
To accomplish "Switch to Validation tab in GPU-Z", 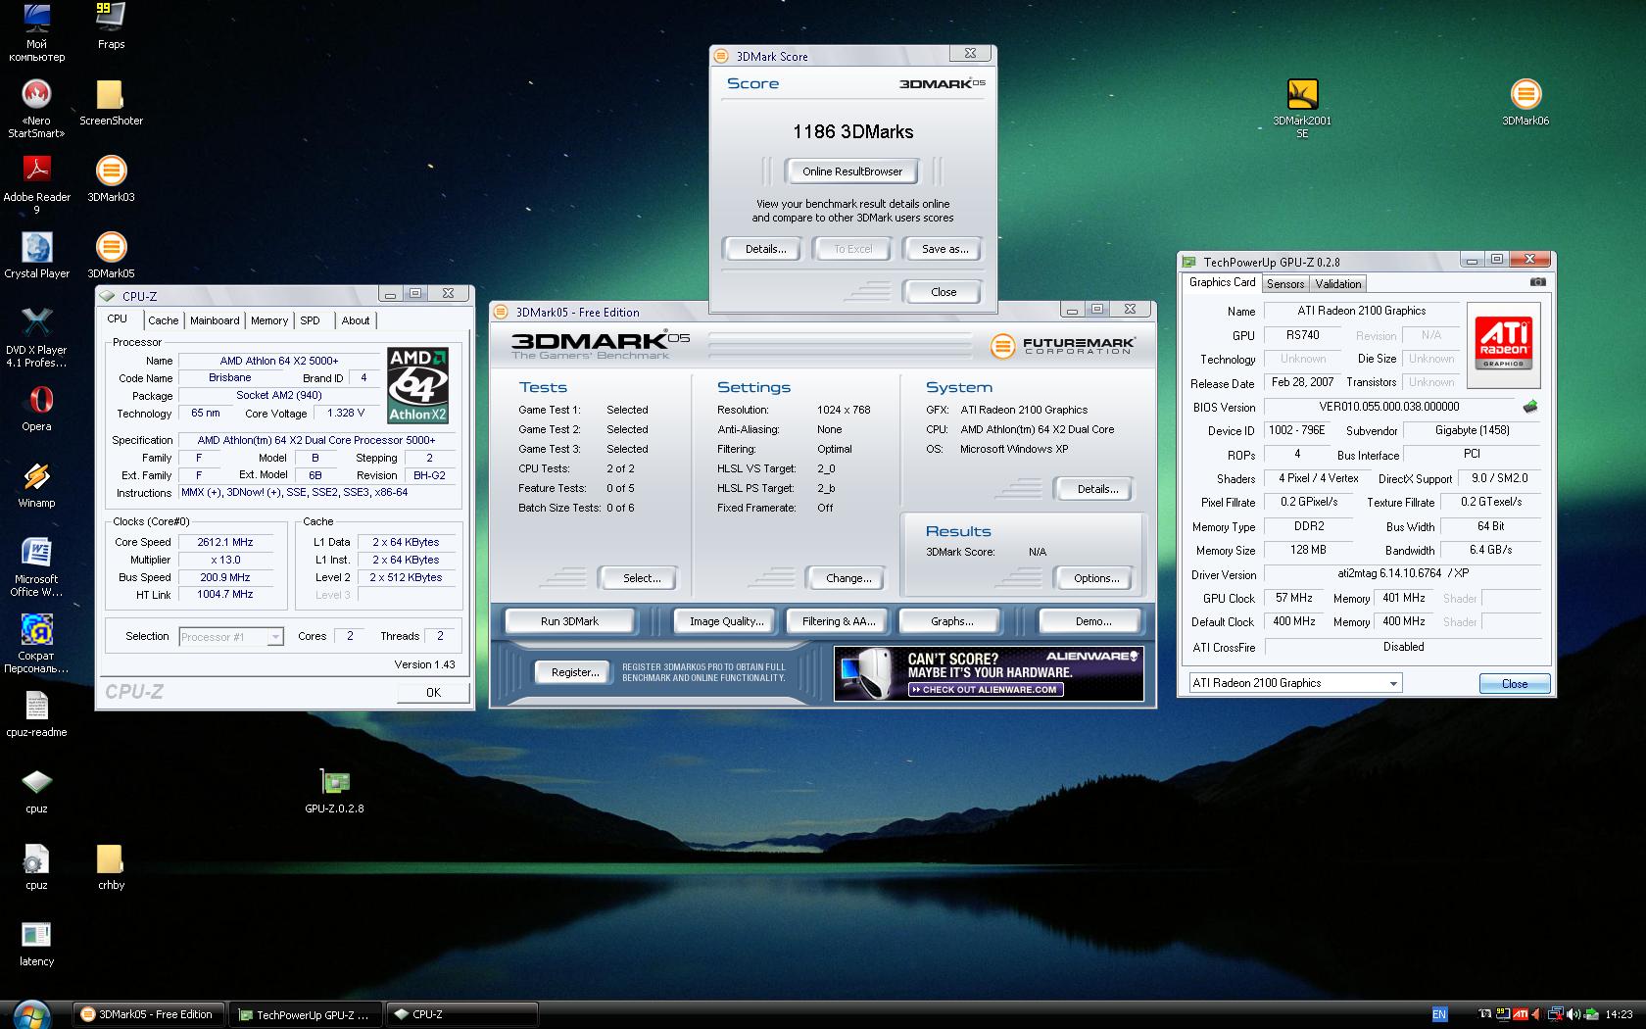I will click(x=1338, y=284).
